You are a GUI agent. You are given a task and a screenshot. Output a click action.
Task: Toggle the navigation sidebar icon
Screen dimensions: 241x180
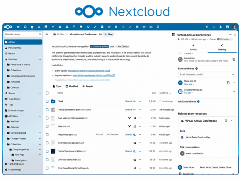47,34
